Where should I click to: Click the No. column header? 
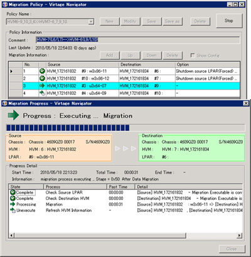point(31,65)
